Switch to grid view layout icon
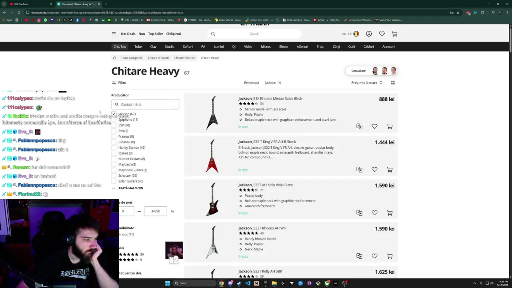This screenshot has height=288, width=512. [x=393, y=83]
